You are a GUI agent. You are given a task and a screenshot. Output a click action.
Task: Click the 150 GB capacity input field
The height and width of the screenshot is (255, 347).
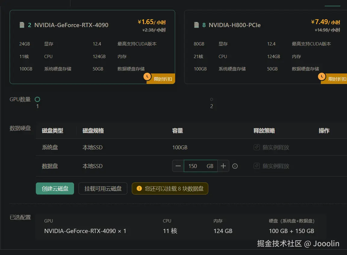[201, 166]
